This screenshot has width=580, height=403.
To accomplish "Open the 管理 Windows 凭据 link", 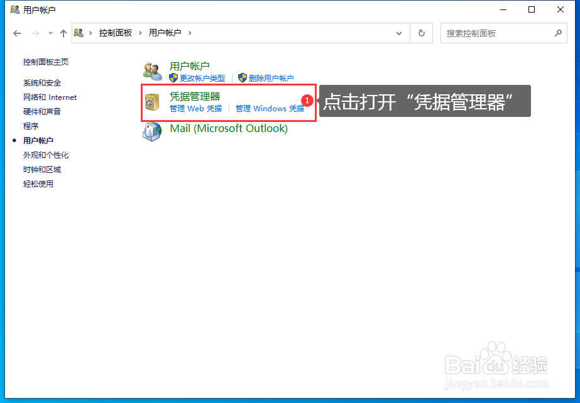I will pos(270,108).
